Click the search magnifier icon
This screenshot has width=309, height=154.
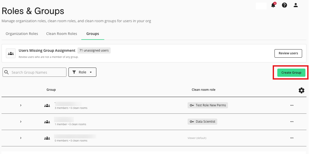coord(7,72)
